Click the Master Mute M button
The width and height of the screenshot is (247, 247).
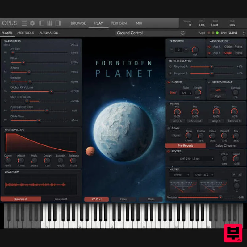pyautogui.click(x=234, y=174)
